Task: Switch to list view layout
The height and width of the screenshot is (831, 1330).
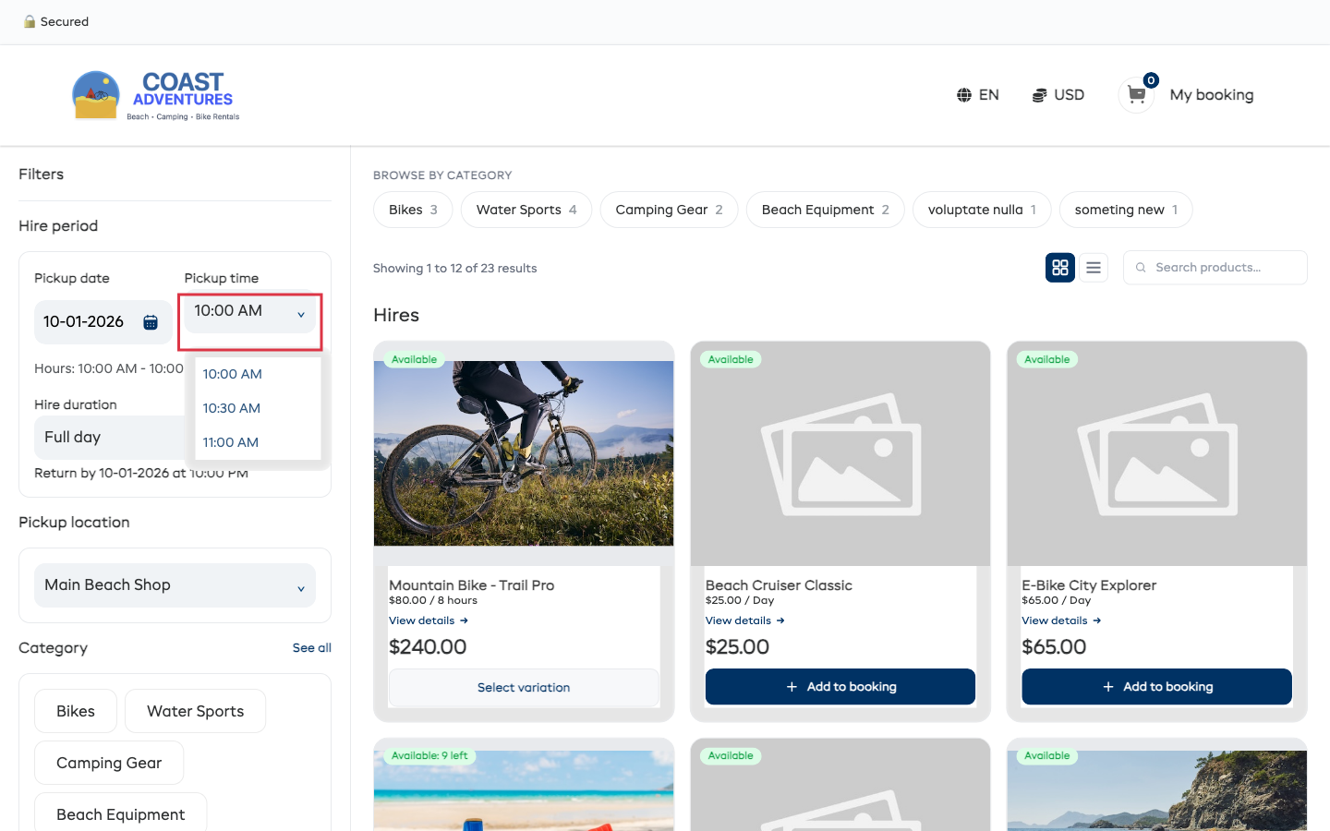Action: tap(1094, 268)
